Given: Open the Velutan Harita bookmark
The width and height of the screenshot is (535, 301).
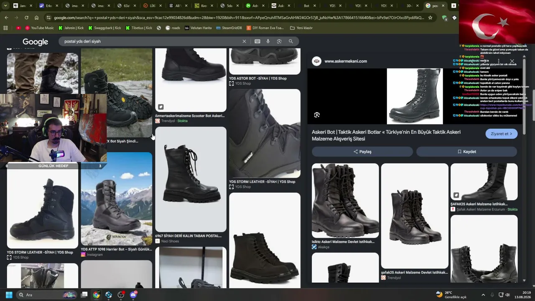Looking at the screenshot, I should [x=198, y=28].
